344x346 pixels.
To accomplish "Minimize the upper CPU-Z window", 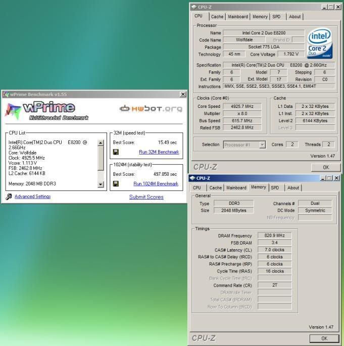I will click(324, 7).
